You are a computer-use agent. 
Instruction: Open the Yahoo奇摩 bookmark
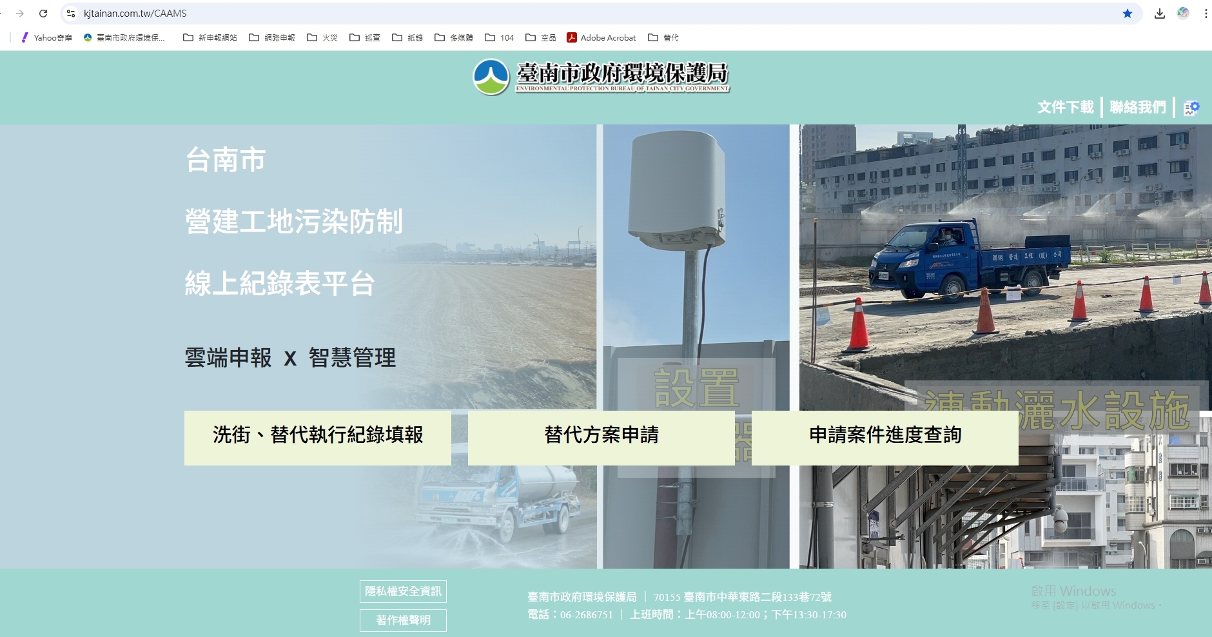[46, 38]
